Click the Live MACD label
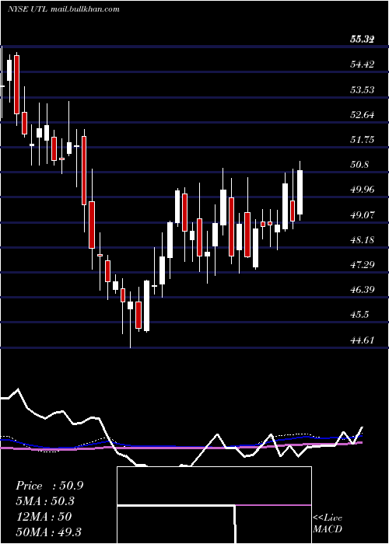 point(328,523)
